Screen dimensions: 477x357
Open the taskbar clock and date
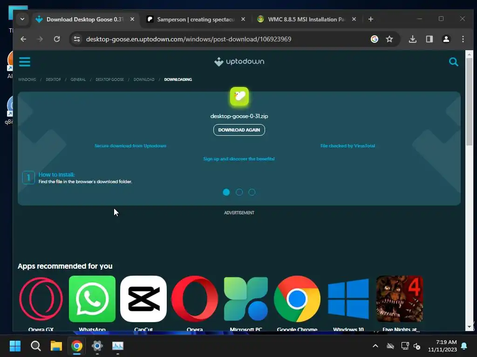[443, 346]
